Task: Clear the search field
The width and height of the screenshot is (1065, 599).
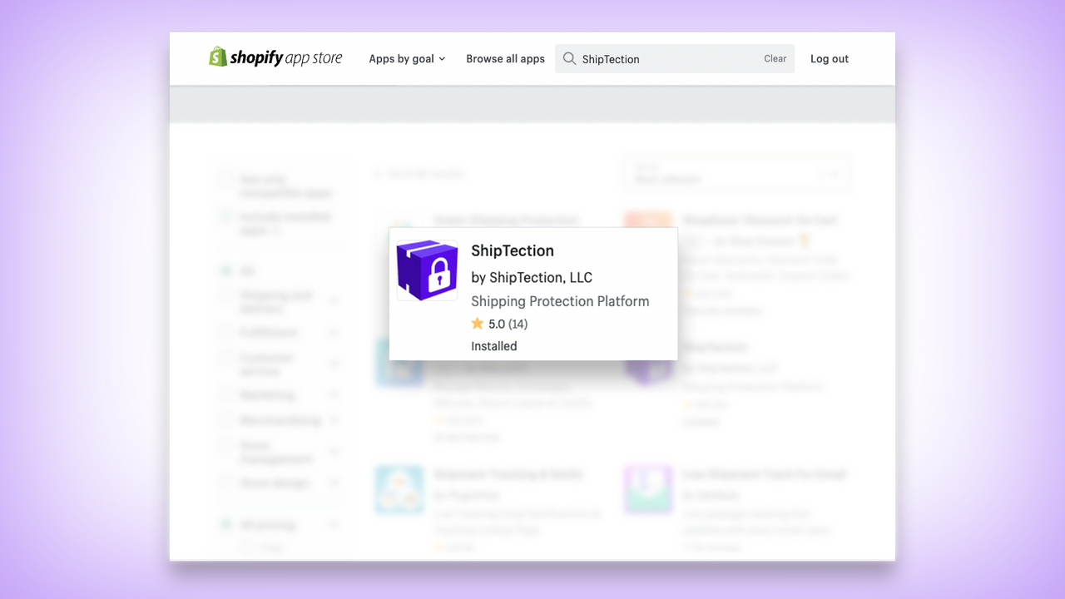Action: (775, 59)
